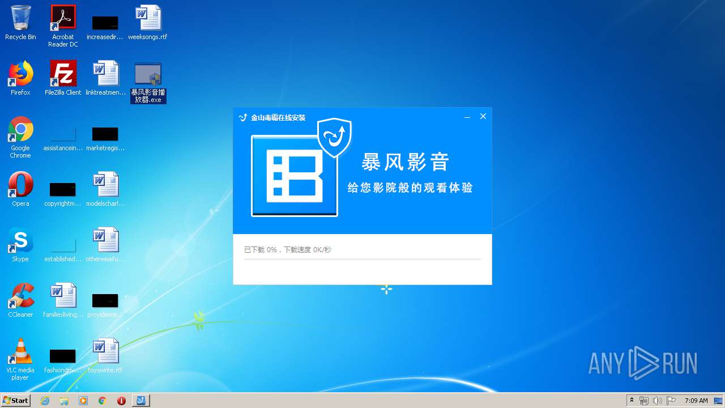The width and height of the screenshot is (725, 408).
Task: Select the established... desktop file
Action: (x=63, y=249)
